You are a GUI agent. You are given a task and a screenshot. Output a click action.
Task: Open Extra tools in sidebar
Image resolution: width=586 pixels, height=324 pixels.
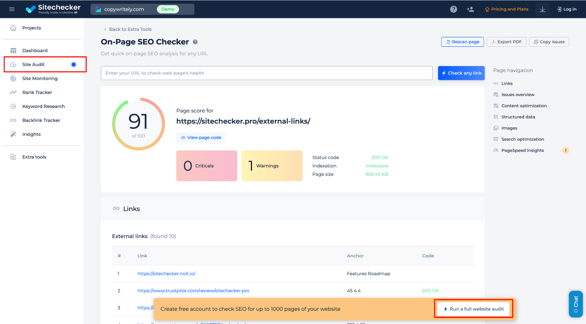tap(34, 157)
